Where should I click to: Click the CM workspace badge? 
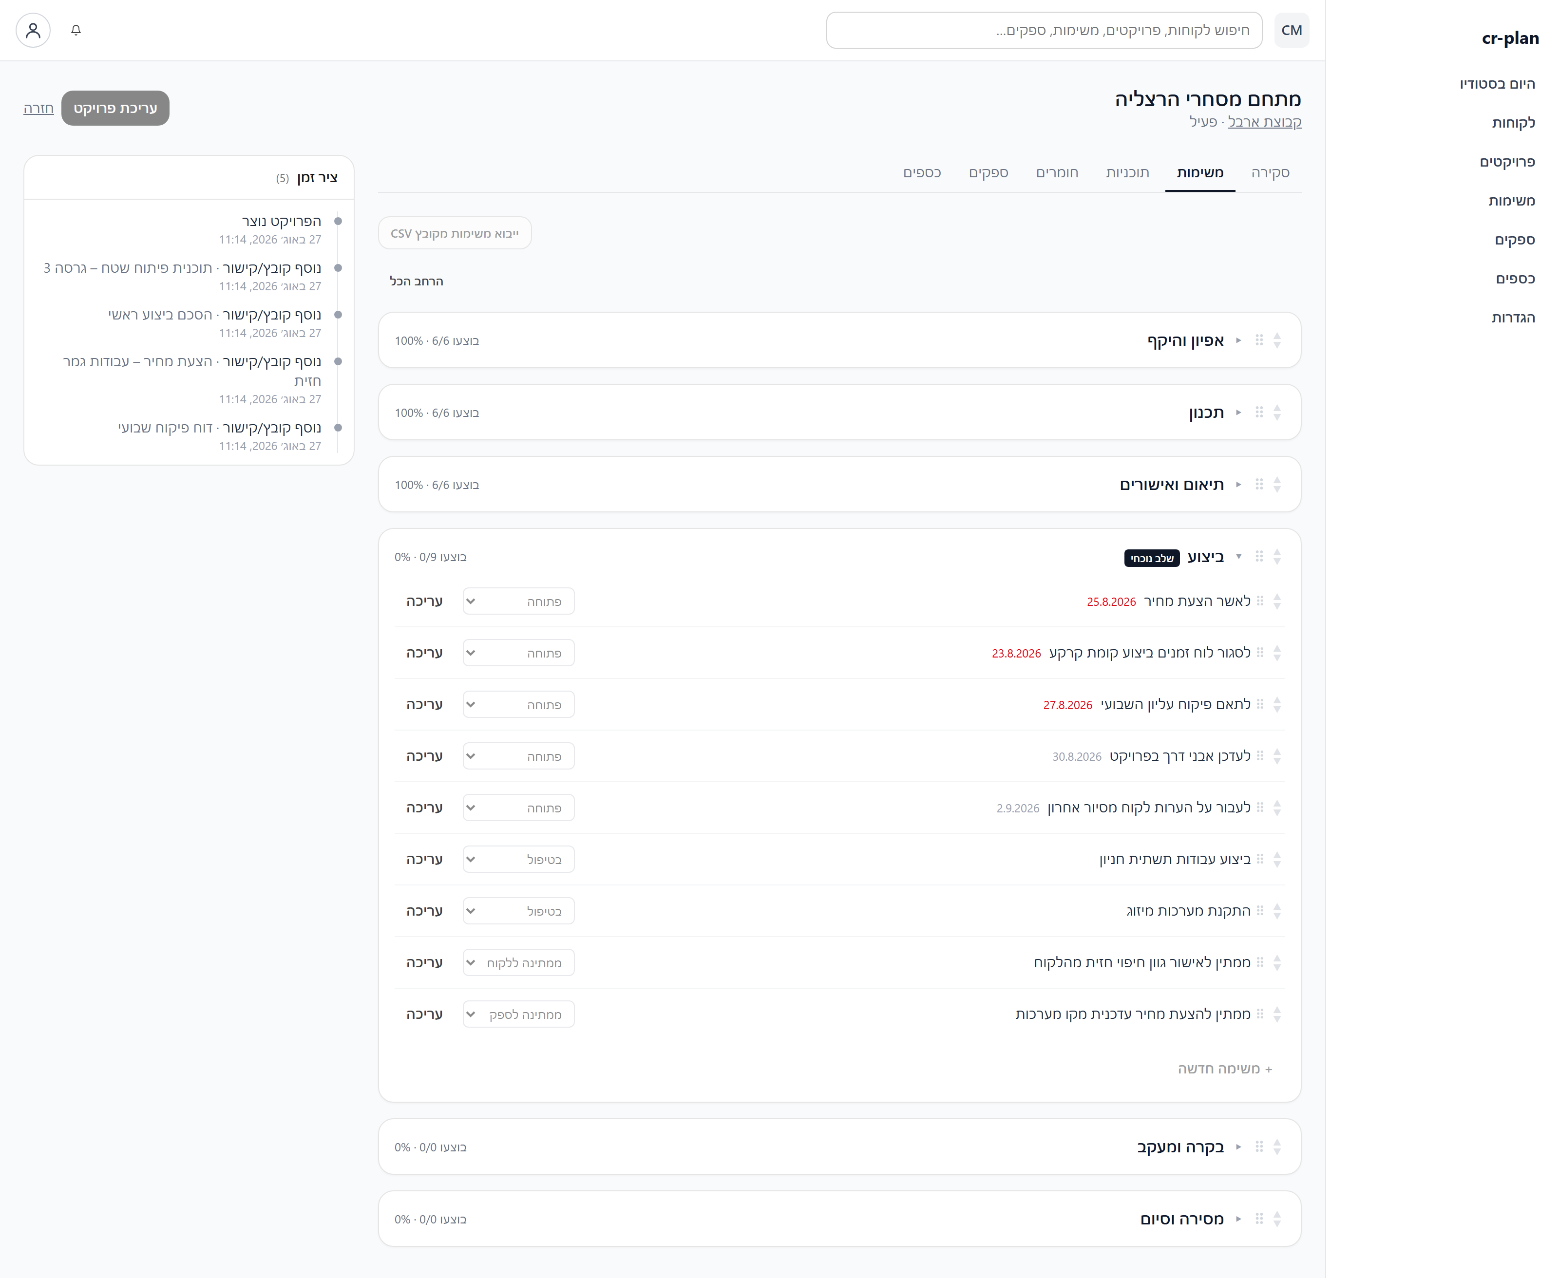[x=1291, y=30]
